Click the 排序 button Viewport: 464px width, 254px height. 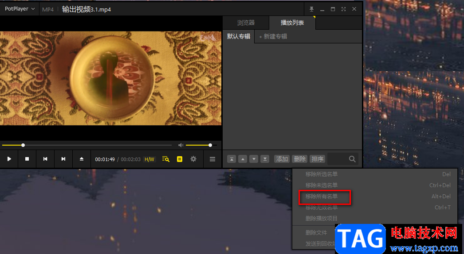click(318, 159)
